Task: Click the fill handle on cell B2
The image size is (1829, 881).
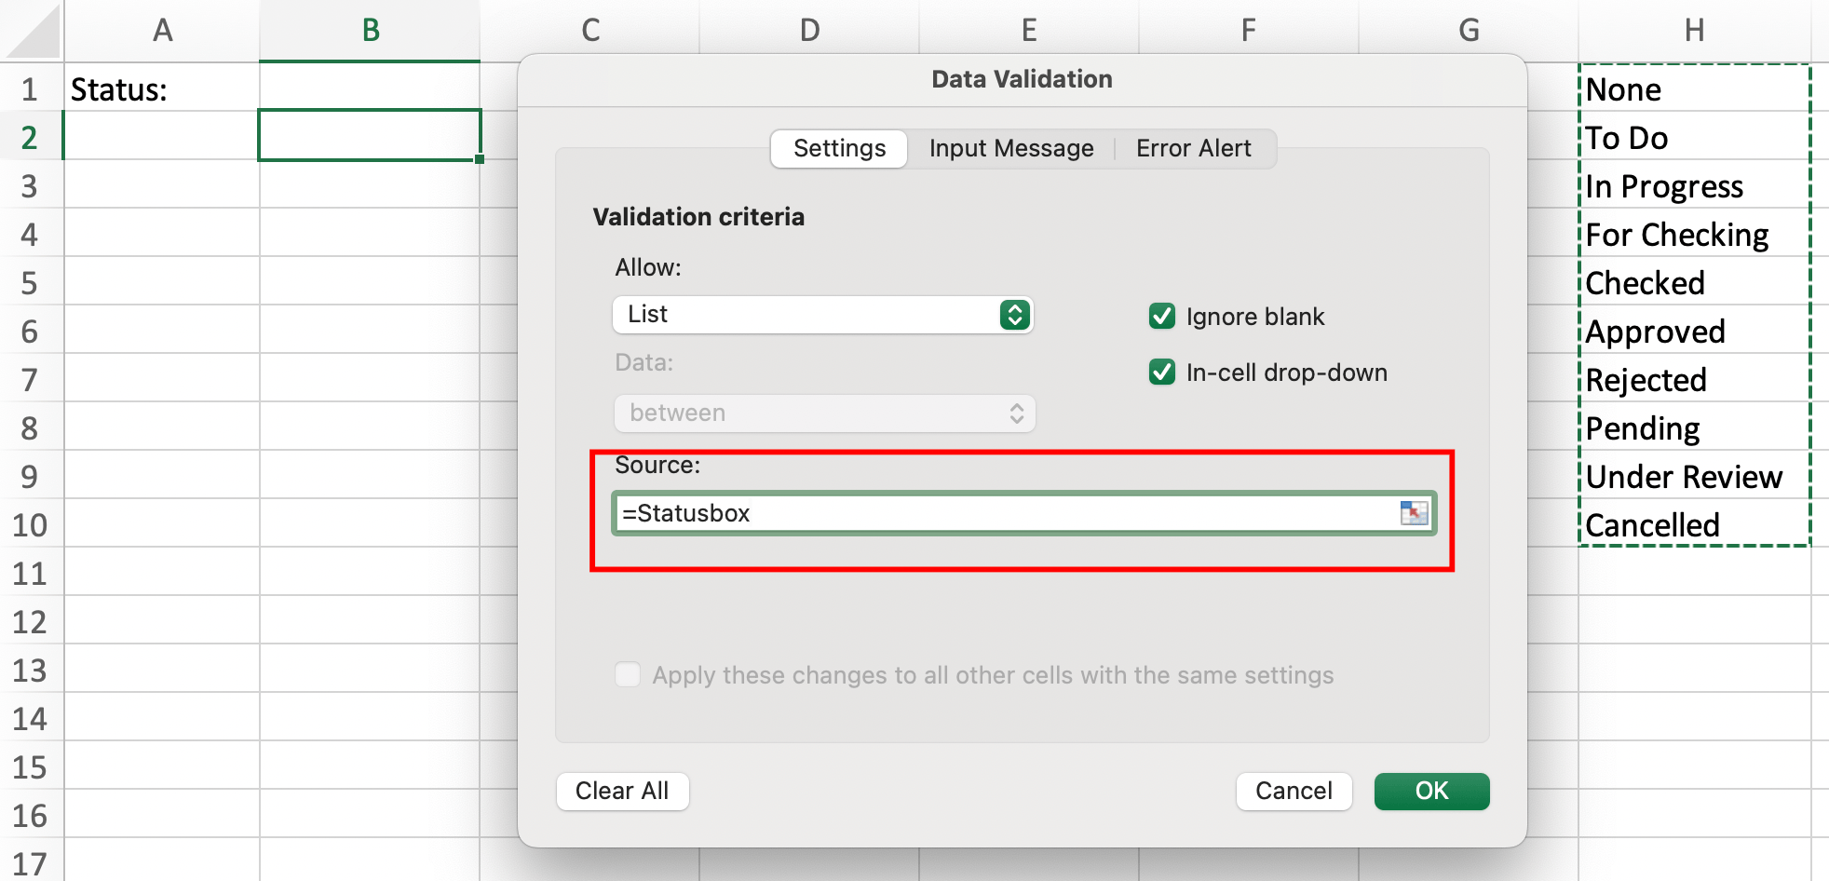Action: coord(480,159)
